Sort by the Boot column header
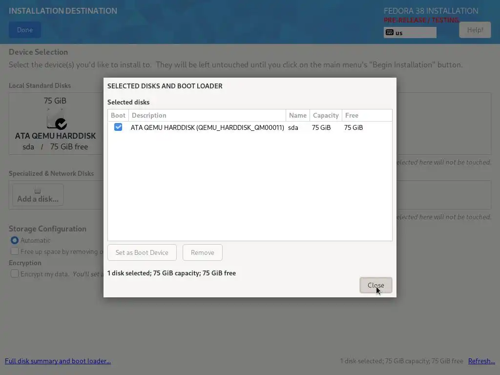Viewport: 500px width, 375px height. tap(118, 115)
